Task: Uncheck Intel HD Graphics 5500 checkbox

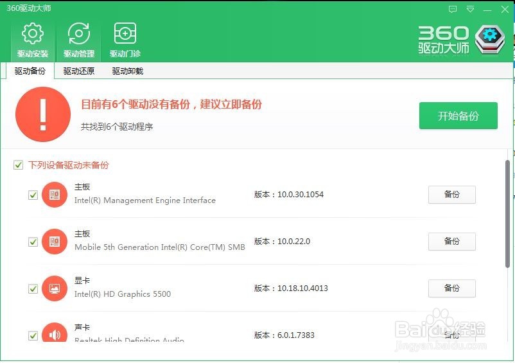Action: (33, 289)
